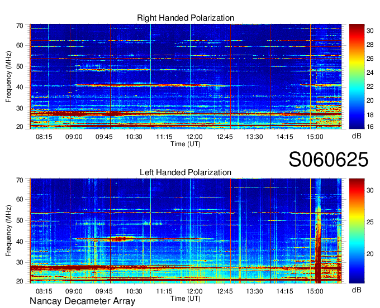Click the 20 value on the lower color bar
The image size is (380, 308).
tap(370, 254)
